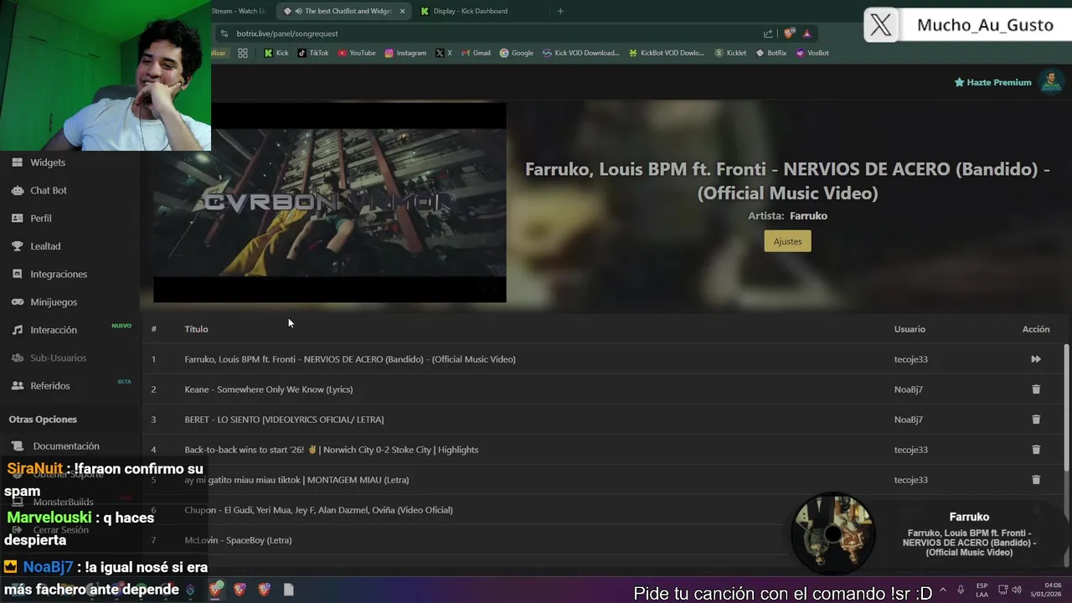The height and width of the screenshot is (603, 1072).
Task: Click the Ajustes button
Action: [787, 241]
